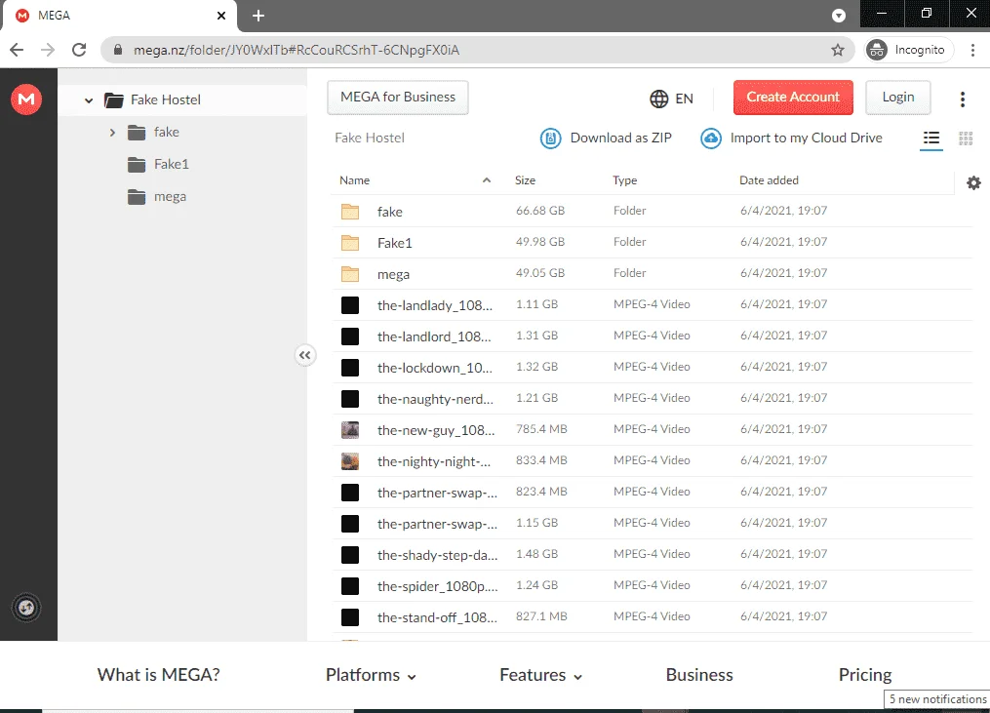Switch to thumbnail grid view icon
This screenshot has width=990, height=713.
click(x=966, y=139)
